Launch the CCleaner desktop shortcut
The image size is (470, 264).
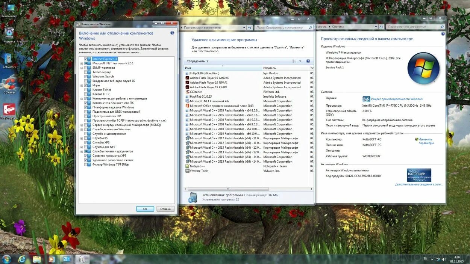click(9, 85)
